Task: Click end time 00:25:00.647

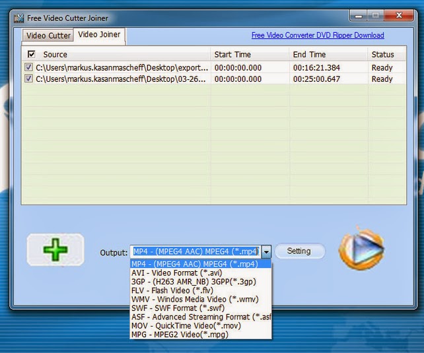Action: (316, 79)
